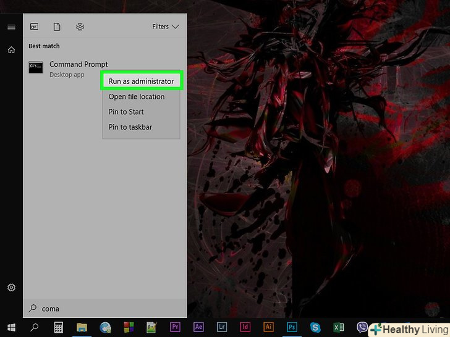Choose Pin to Start

pyautogui.click(x=141, y=112)
